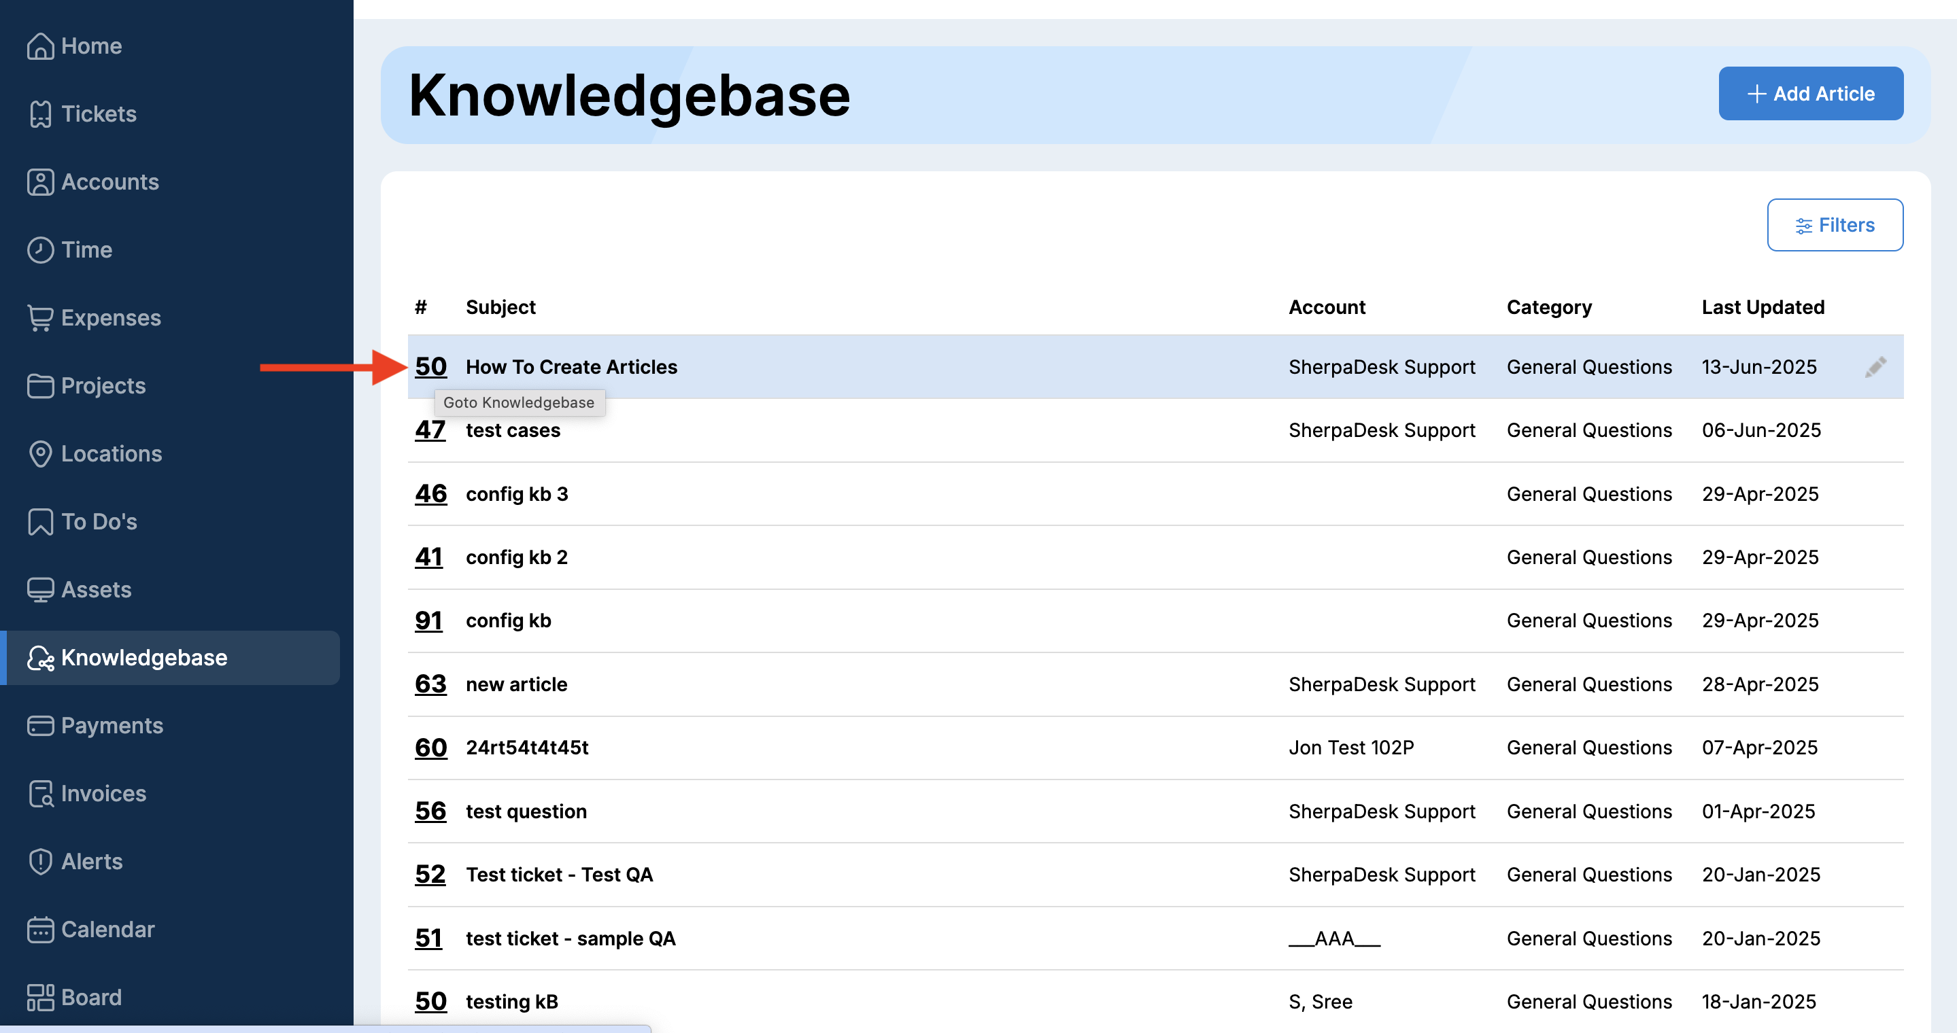Click the Home icon in sidebar
This screenshot has width=1957, height=1033.
point(40,46)
